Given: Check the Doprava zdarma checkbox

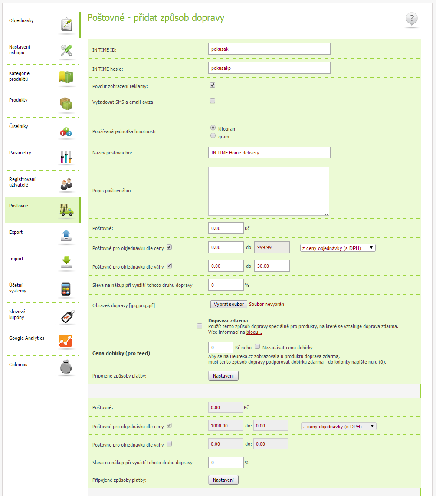Looking at the screenshot, I should (x=200, y=326).
